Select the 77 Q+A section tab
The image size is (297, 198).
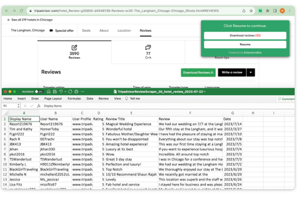click(x=148, y=52)
